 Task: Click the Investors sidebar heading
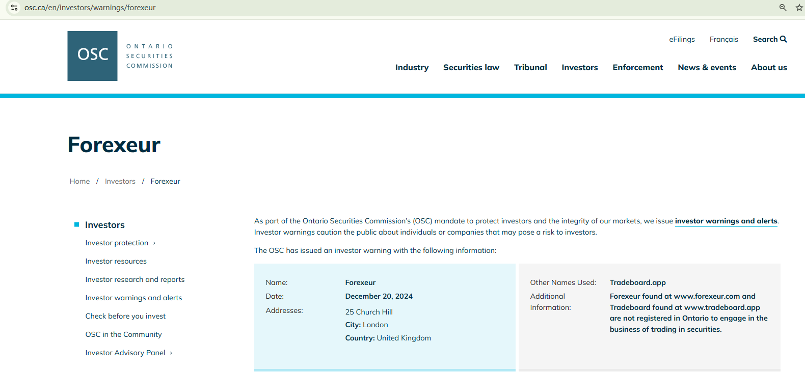(x=105, y=225)
